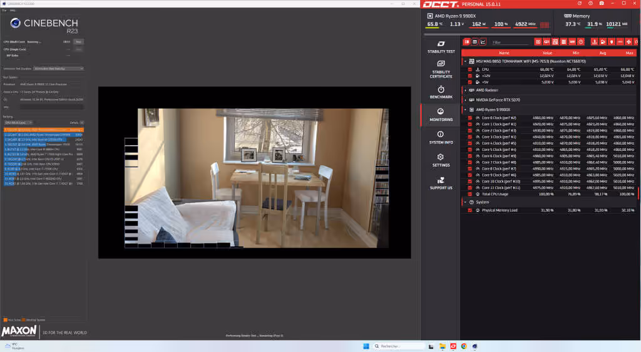Open the Stability Certificate page
Screen dimensions: 641x352
point(441,69)
